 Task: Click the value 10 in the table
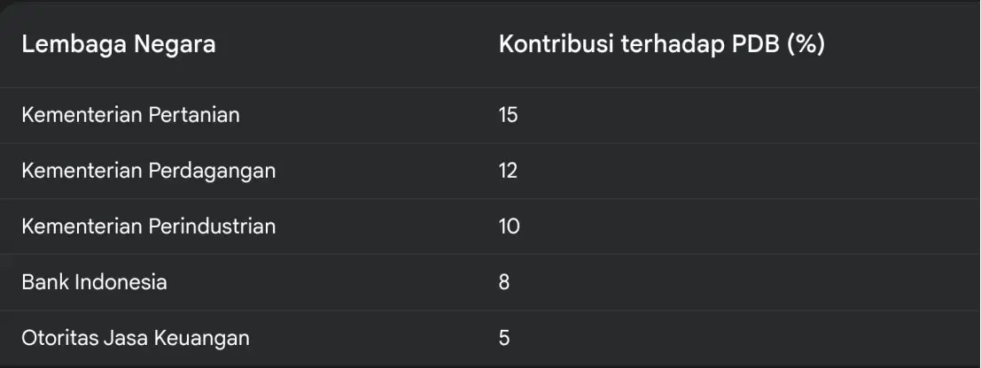(x=510, y=226)
